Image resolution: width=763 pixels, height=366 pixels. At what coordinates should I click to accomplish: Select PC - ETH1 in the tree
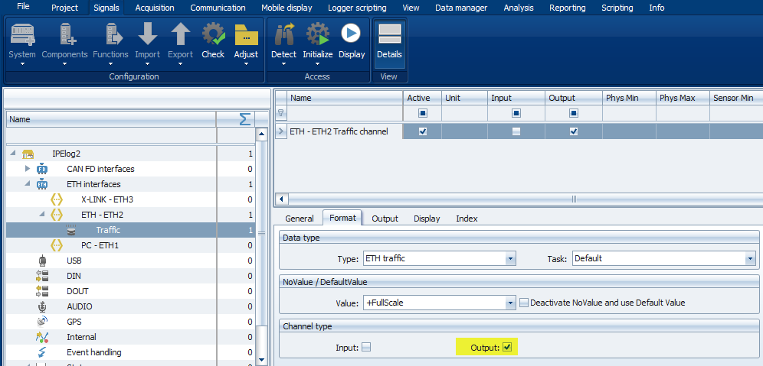pyautogui.click(x=100, y=245)
